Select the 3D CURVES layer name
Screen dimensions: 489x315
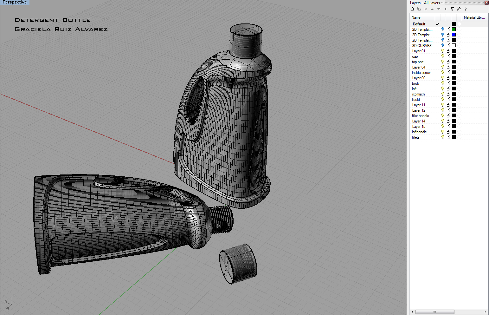[422, 45]
